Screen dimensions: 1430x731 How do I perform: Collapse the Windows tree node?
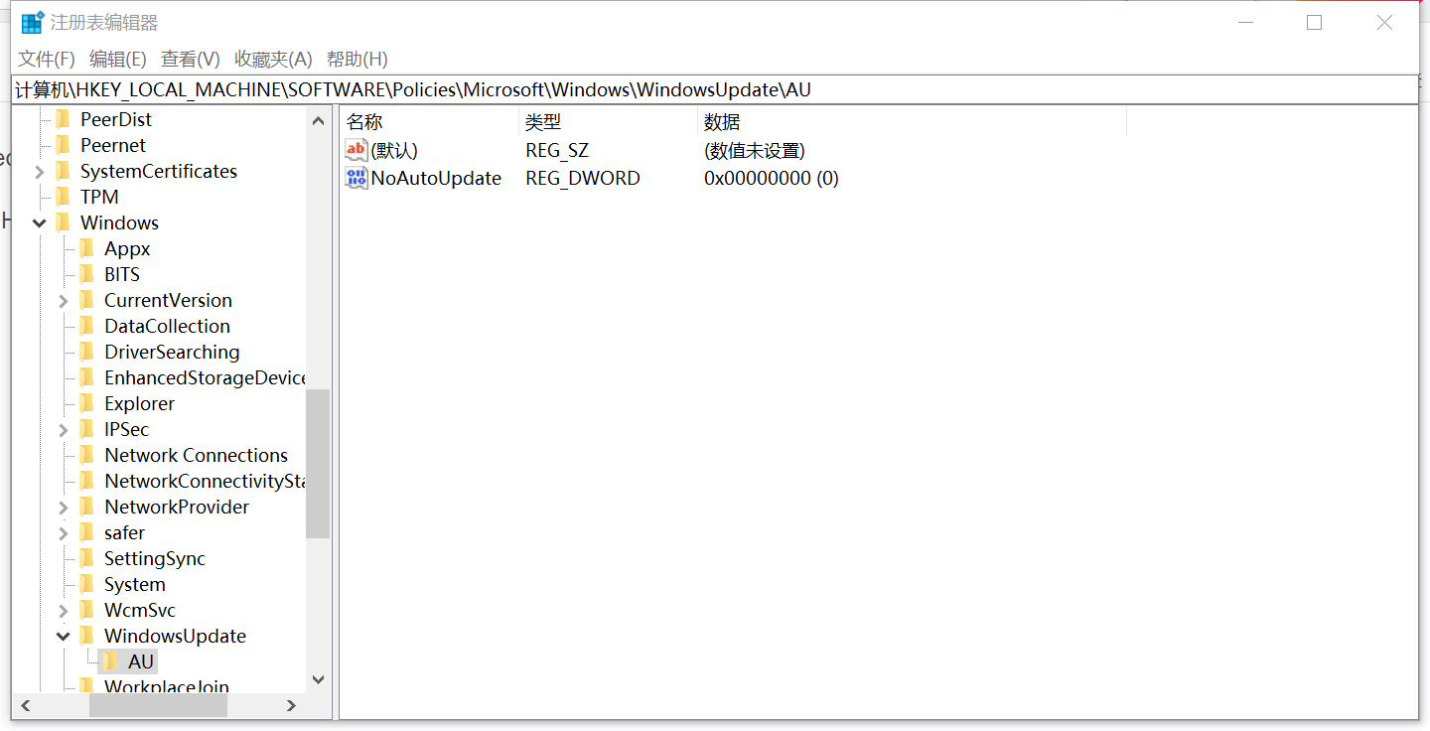point(39,222)
